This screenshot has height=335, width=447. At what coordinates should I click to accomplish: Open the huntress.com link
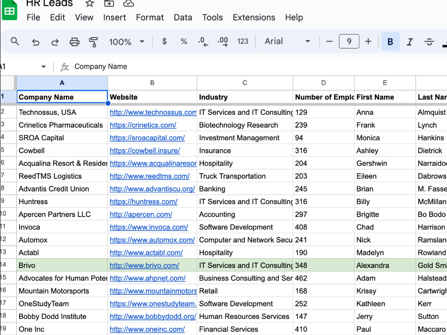(x=143, y=202)
